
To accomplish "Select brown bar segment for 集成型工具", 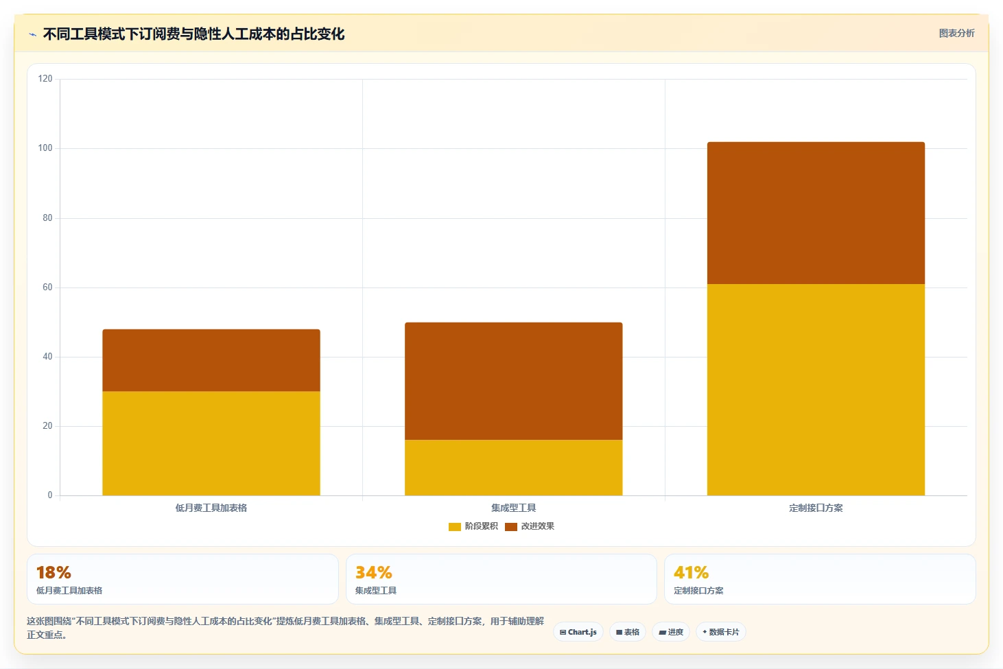I will click(x=513, y=381).
